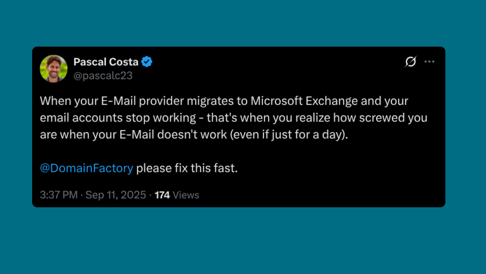
Task: Click the blue verified checkmark badge
Action: [x=147, y=62]
